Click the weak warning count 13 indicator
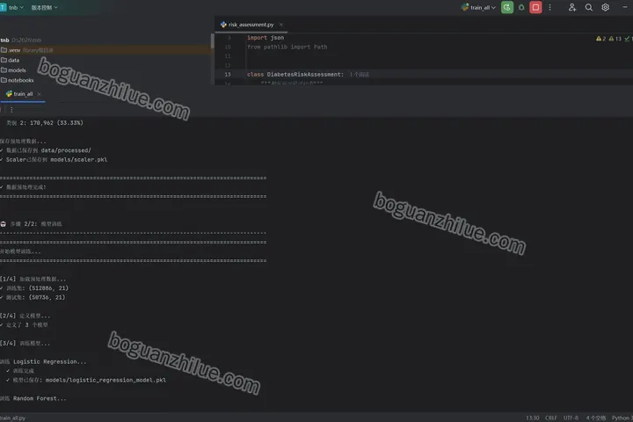This screenshot has height=422, width=633. click(615, 39)
